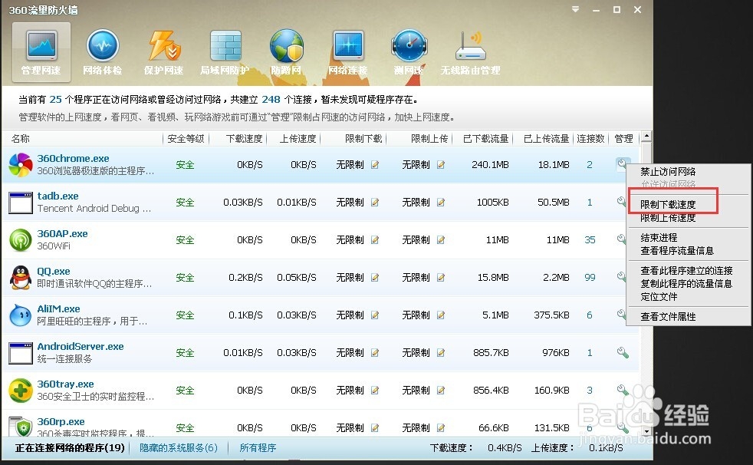The width and height of the screenshot is (753, 465).
Task: Click the 360chrome.exe browser icon
Action: click(x=21, y=165)
